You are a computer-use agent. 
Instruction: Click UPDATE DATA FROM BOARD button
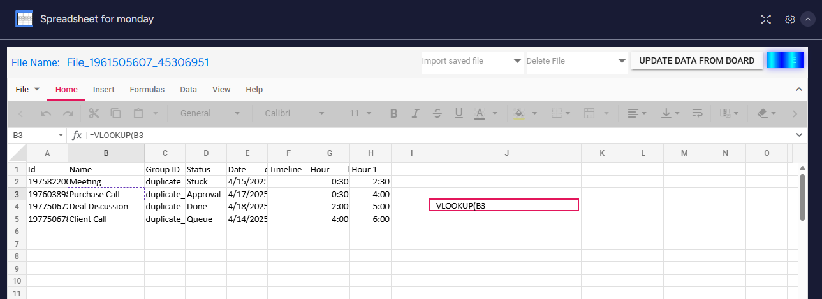click(697, 60)
